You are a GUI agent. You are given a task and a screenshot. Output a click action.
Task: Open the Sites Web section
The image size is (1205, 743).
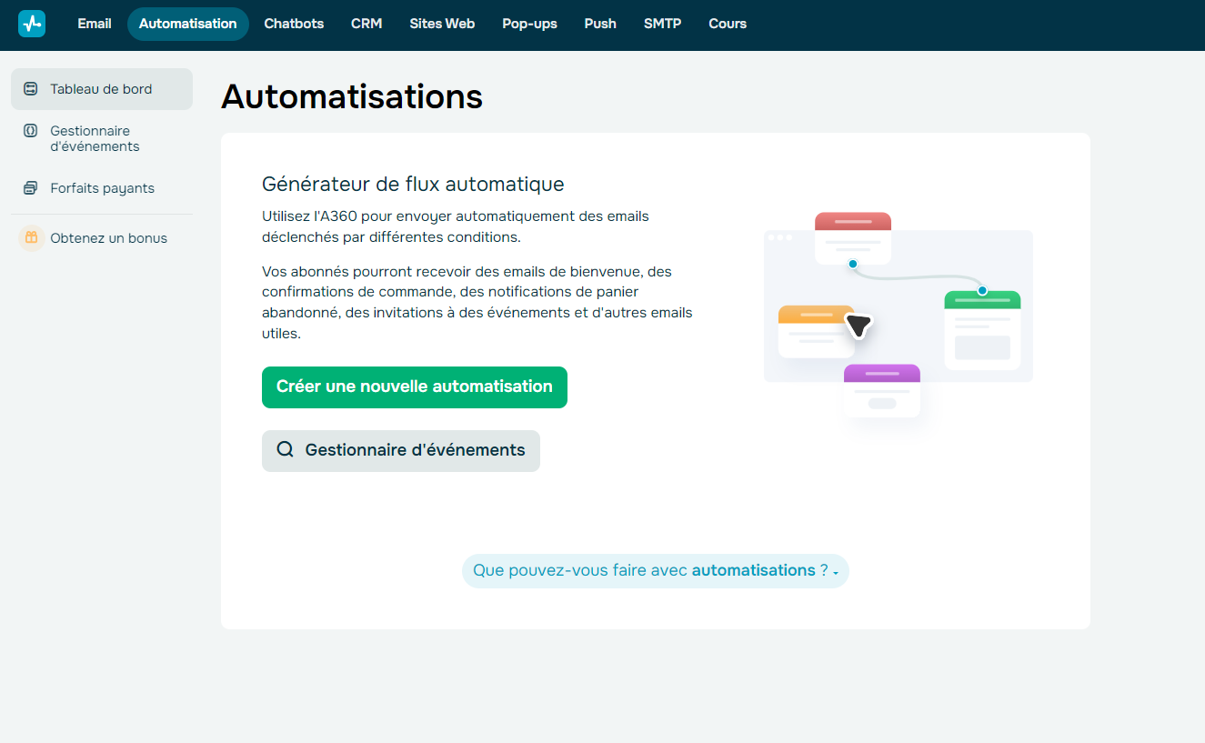point(442,24)
